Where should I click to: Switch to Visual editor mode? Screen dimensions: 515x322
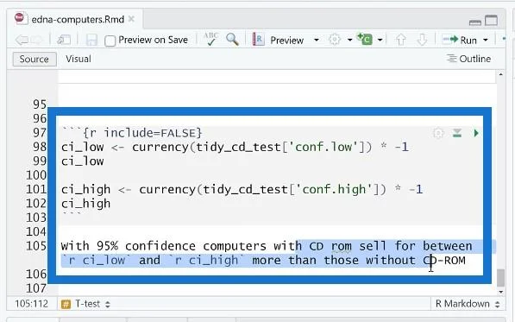point(79,59)
